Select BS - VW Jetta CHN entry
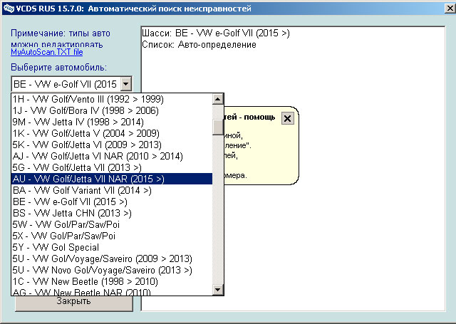The width and height of the screenshot is (456, 324). 72,213
